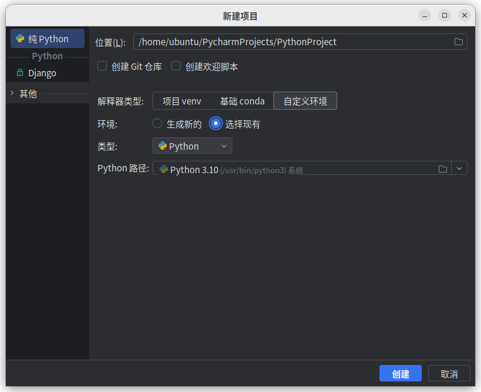Image resolution: width=481 pixels, height=392 pixels.
Task: Select the 生成新的 radio button
Action: (157, 124)
